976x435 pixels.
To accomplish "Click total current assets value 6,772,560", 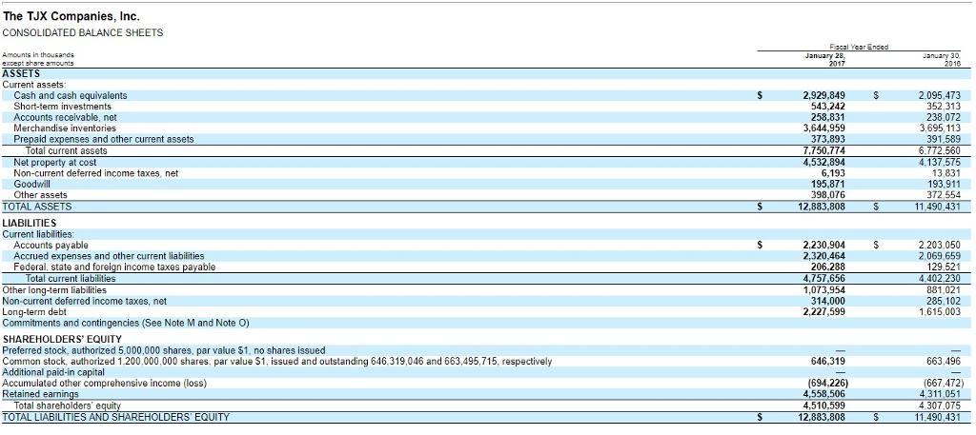I will tap(940, 151).
